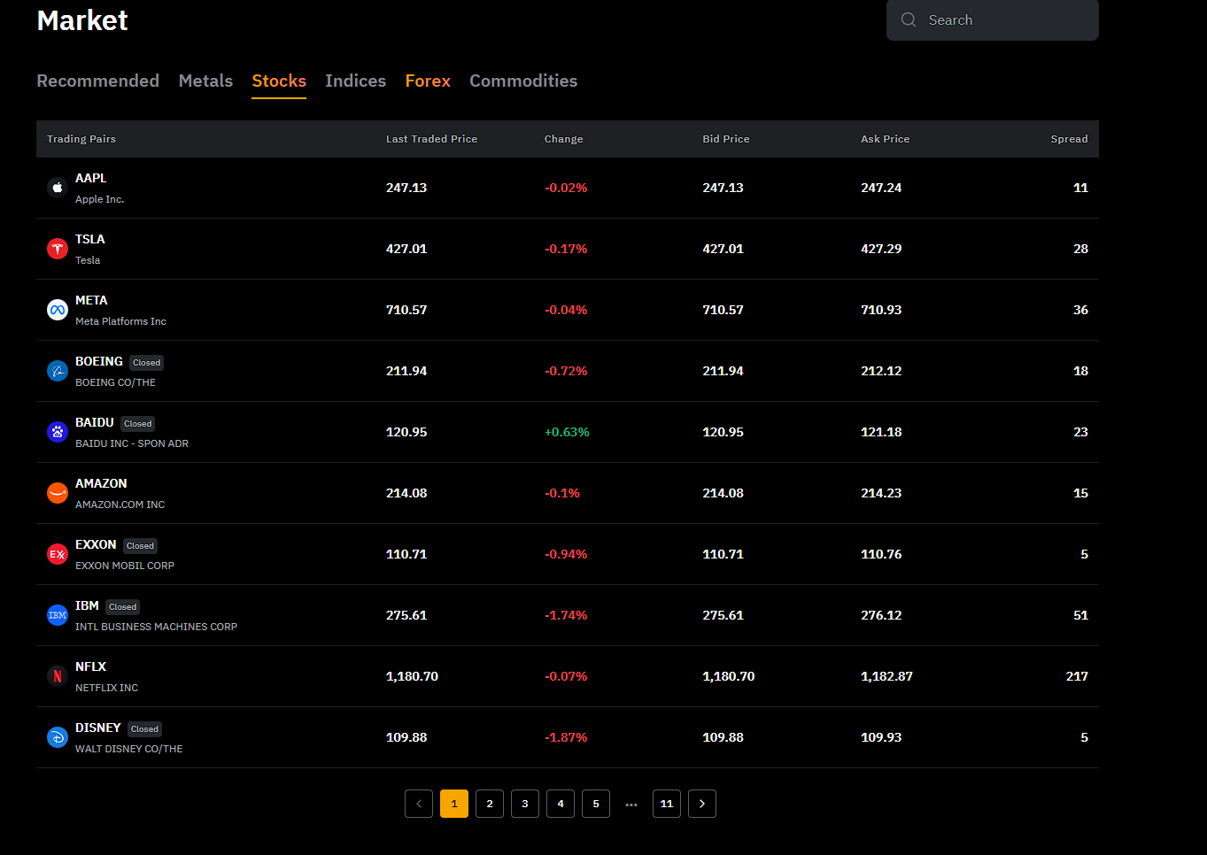Select the Walt Disney logo icon
The image size is (1207, 855).
click(57, 737)
